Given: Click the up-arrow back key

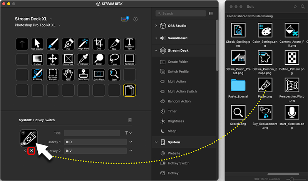Looking at the screenshot, I should (x=22, y=44).
